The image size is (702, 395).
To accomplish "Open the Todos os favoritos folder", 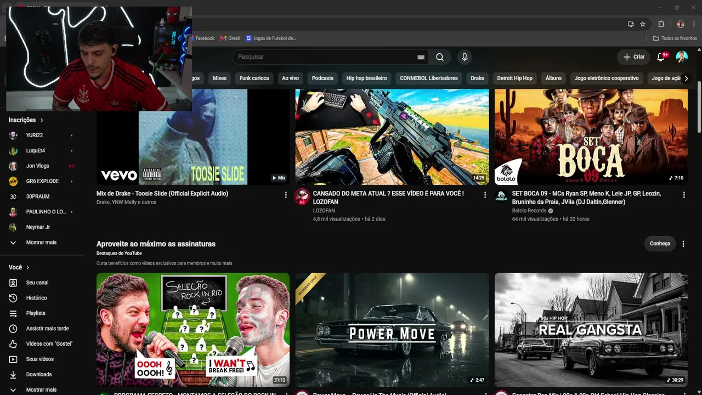I will [x=675, y=38].
